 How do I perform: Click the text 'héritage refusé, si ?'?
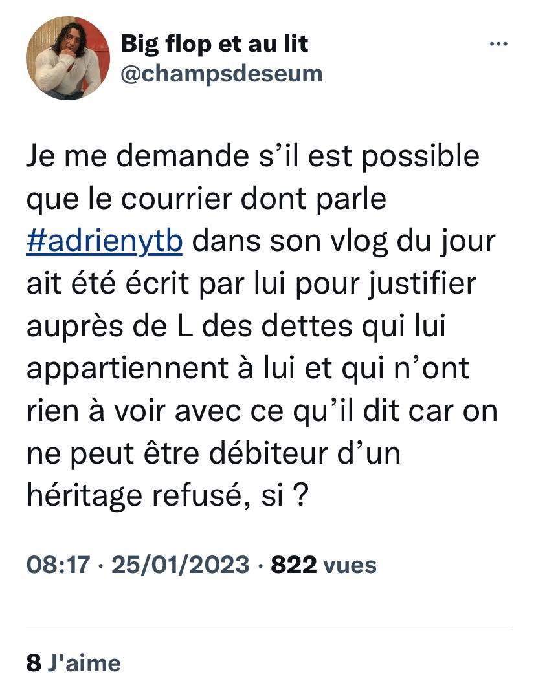coord(167,495)
